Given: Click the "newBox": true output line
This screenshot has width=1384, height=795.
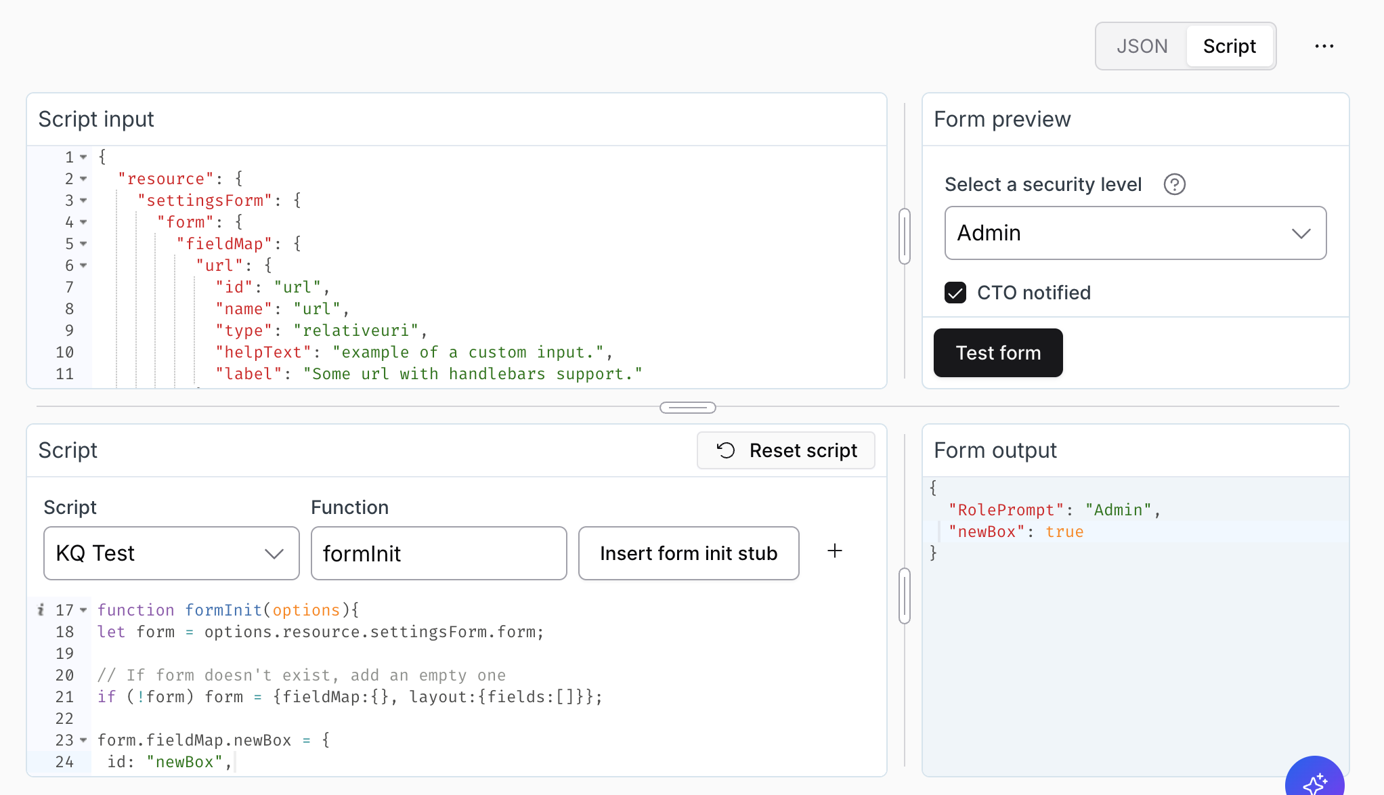Looking at the screenshot, I should pyautogui.click(x=1016, y=532).
